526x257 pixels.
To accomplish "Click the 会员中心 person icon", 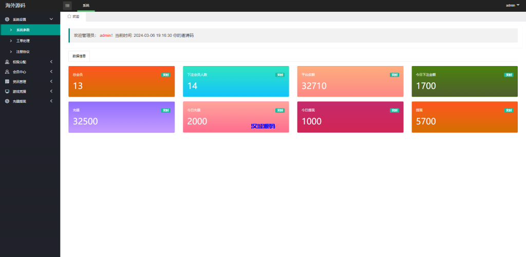I will tap(7, 72).
